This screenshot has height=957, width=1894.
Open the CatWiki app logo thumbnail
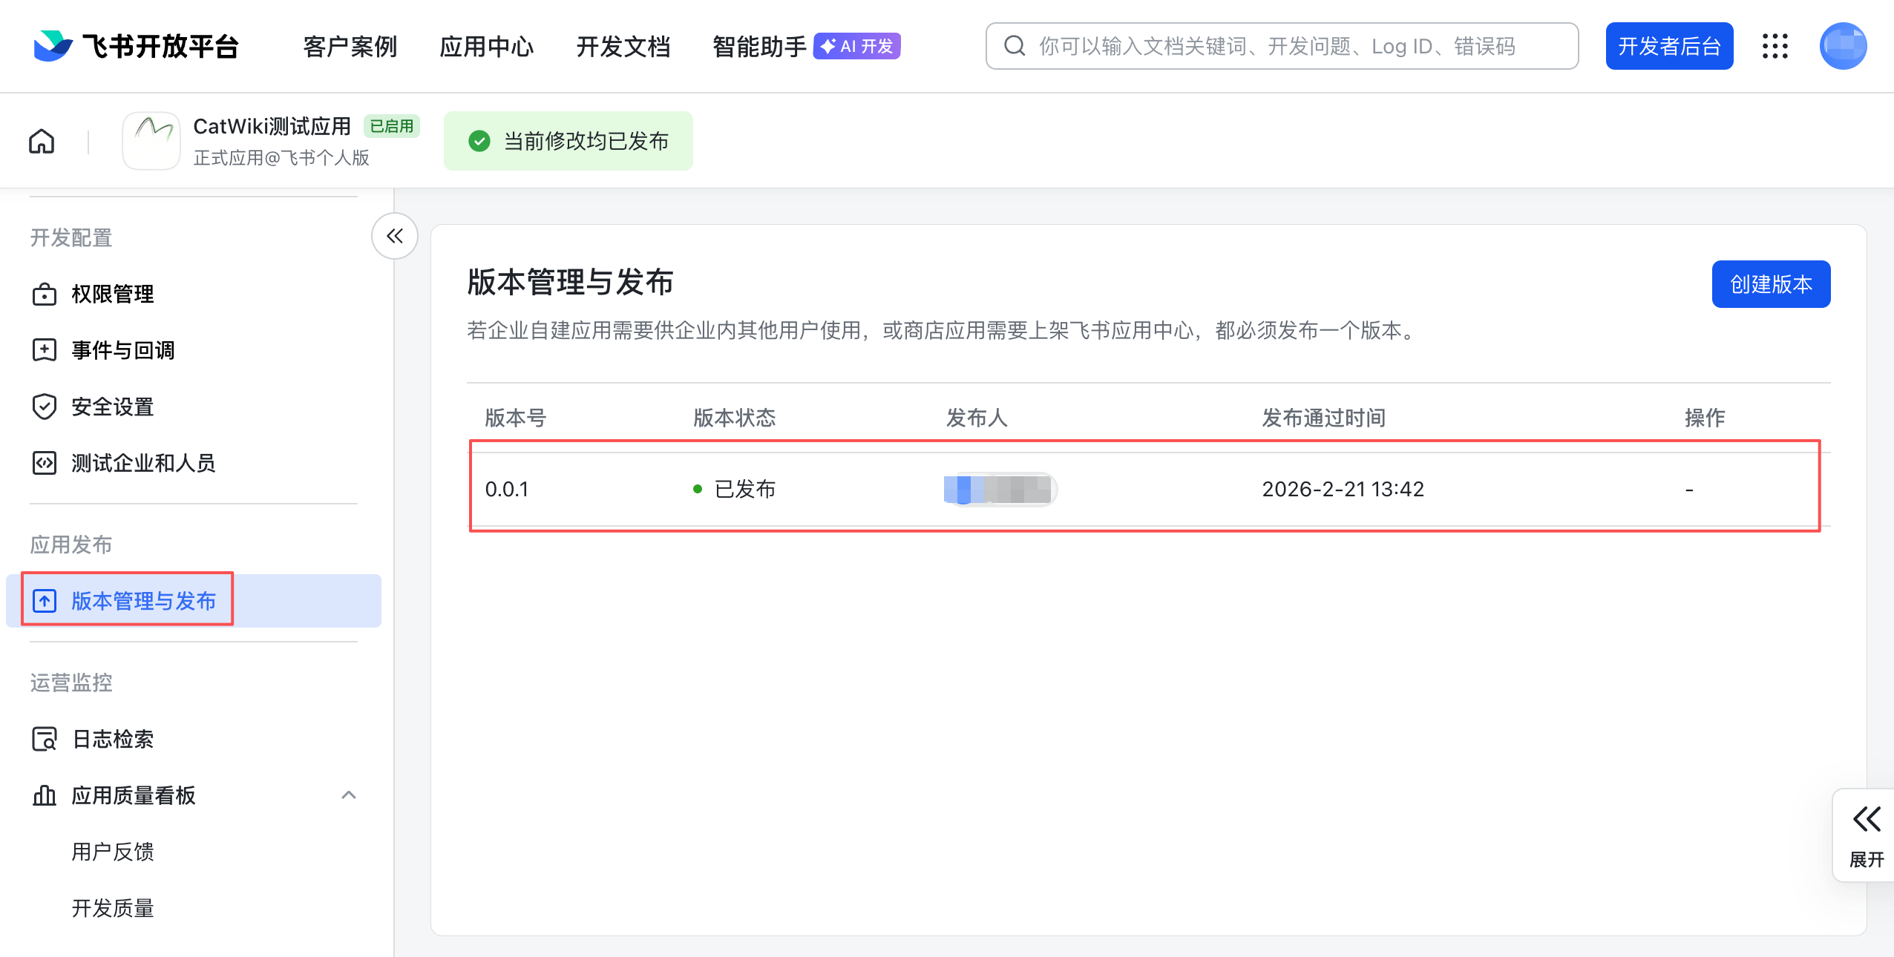pos(151,140)
